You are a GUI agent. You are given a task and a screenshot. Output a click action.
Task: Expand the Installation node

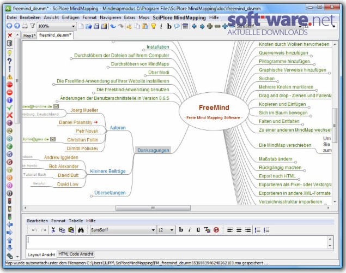[x=144, y=50]
